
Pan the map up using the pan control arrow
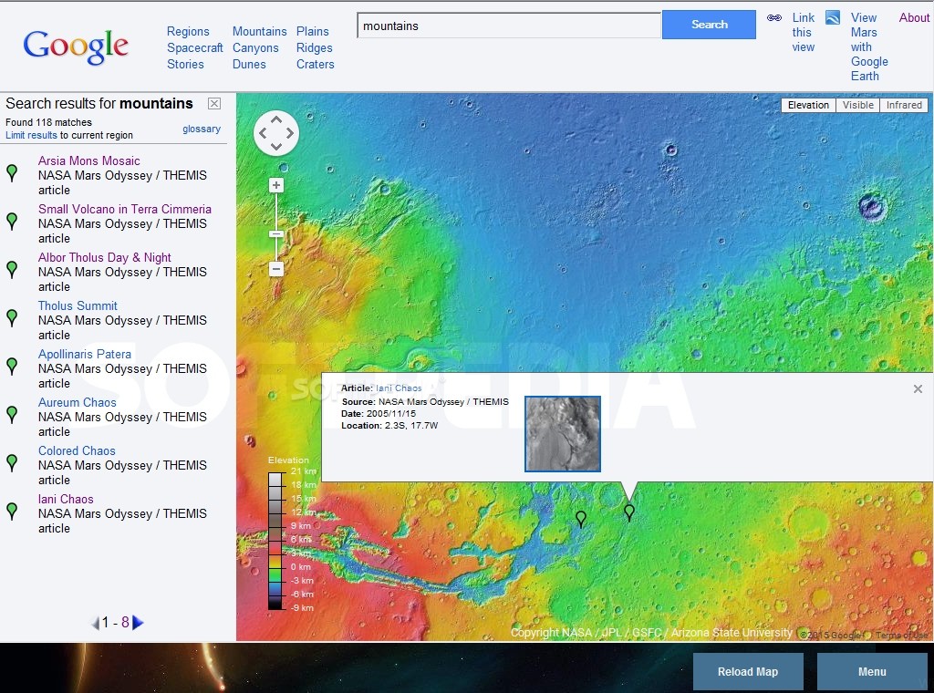tap(276, 119)
